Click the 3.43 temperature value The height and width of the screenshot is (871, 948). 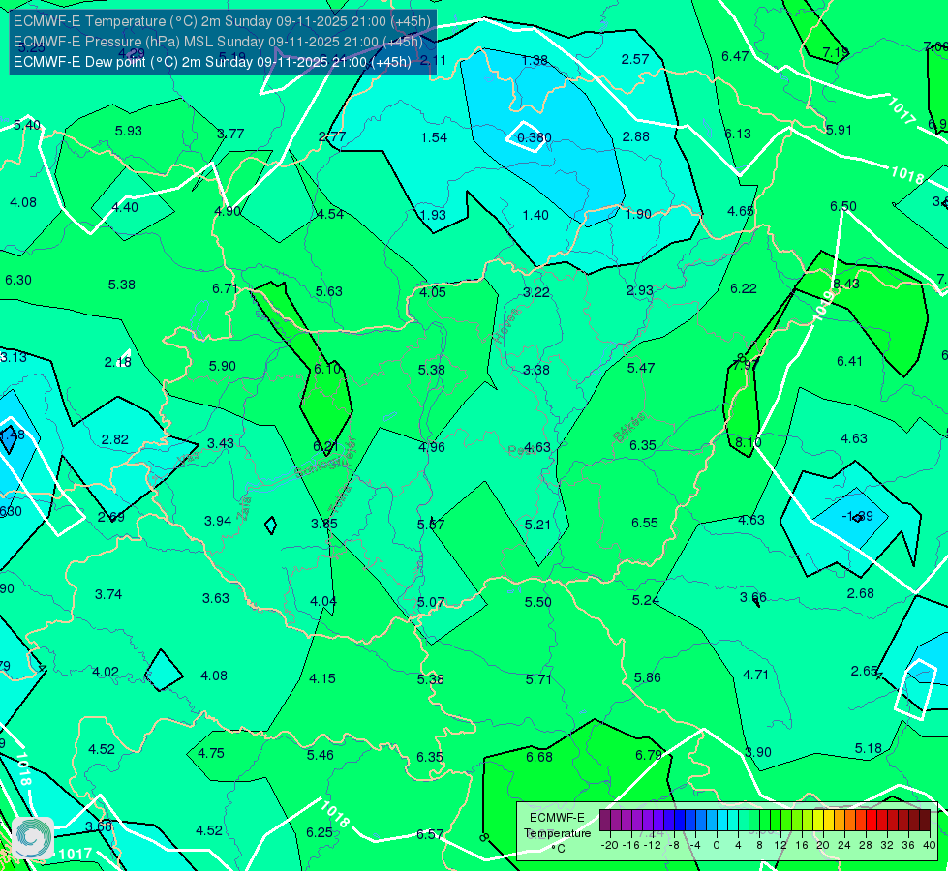(221, 443)
